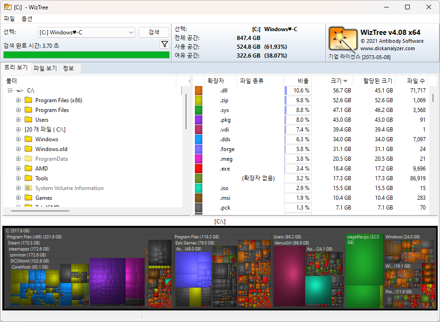Click the orange .dll color swatch
Image resolution: width=440 pixels, height=322 pixels.
pyautogui.click(x=199, y=91)
